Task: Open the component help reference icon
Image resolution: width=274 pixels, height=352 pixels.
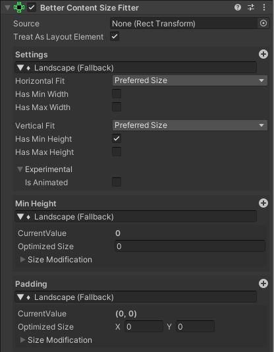Action: coord(238,8)
